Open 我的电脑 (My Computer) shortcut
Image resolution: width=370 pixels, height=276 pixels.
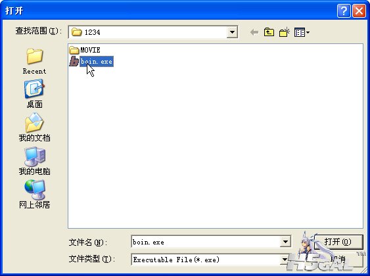34,161
